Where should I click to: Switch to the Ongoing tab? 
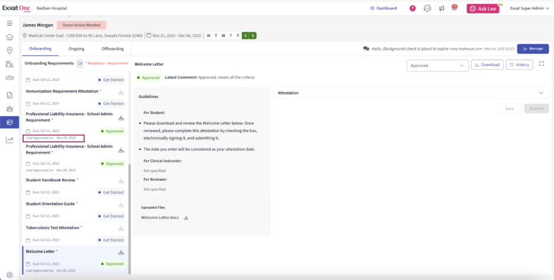click(76, 48)
